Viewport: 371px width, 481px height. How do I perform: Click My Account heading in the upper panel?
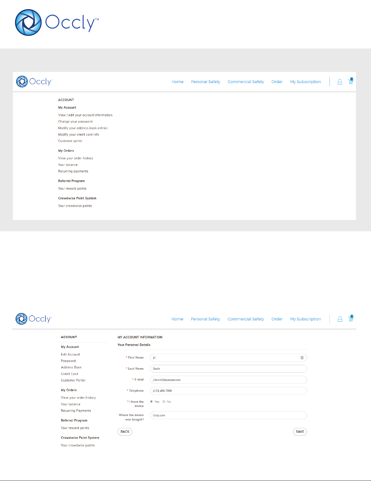67,107
